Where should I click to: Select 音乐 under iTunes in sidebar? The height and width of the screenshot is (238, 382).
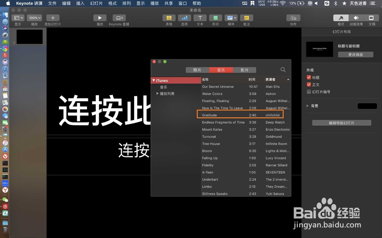point(163,87)
